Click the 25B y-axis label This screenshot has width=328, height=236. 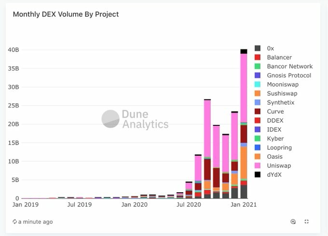click(x=14, y=105)
